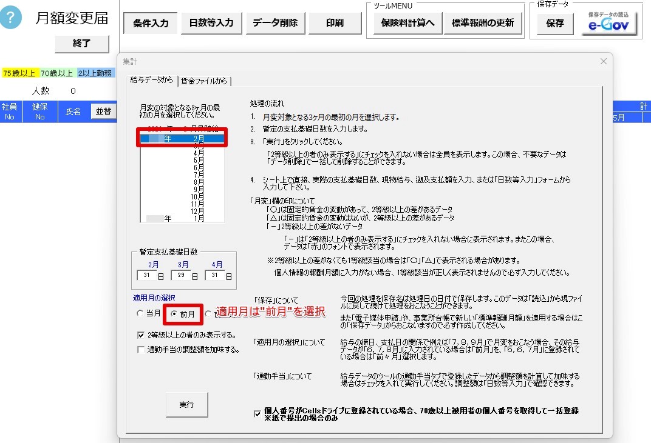Select 11月 in the month list
This screenshot has height=443, width=651.
(x=182, y=204)
